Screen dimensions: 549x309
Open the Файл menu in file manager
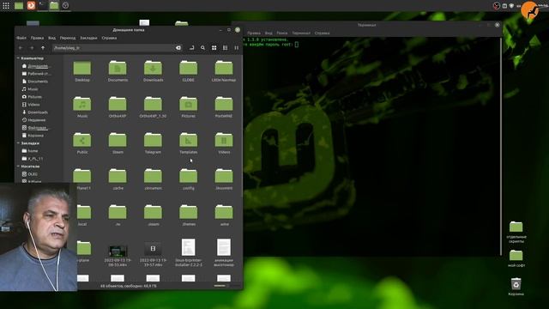tap(21, 38)
